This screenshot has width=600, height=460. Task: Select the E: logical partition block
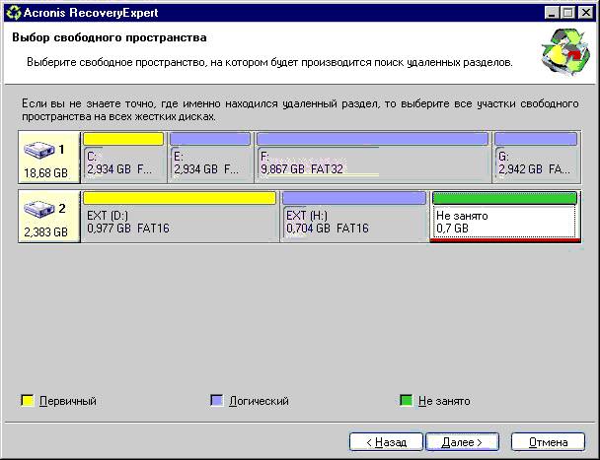pyautogui.click(x=210, y=163)
